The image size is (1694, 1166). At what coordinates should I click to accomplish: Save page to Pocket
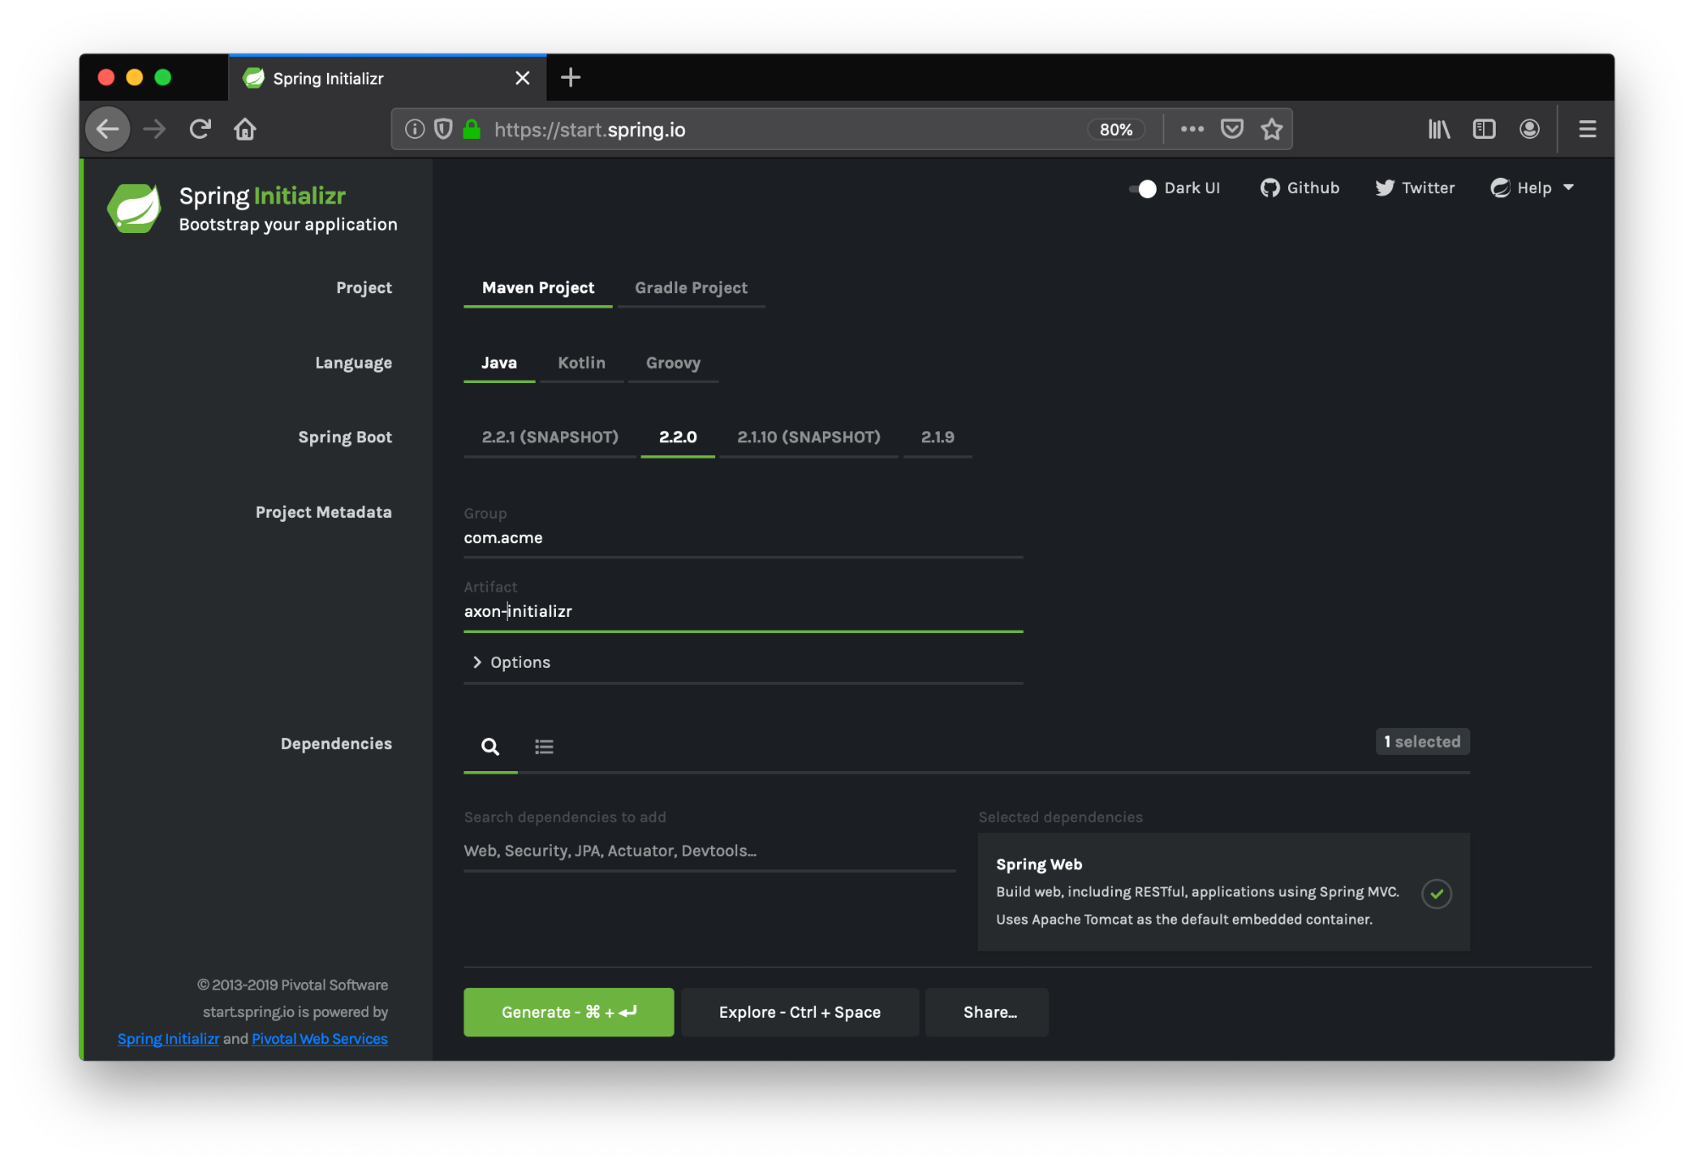pos(1232,129)
